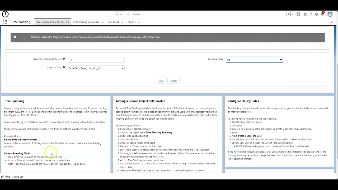Screen dimensions: 338x190
Task: Click the 'Next, create a User Rate Card' step
Action: coord(247,136)
